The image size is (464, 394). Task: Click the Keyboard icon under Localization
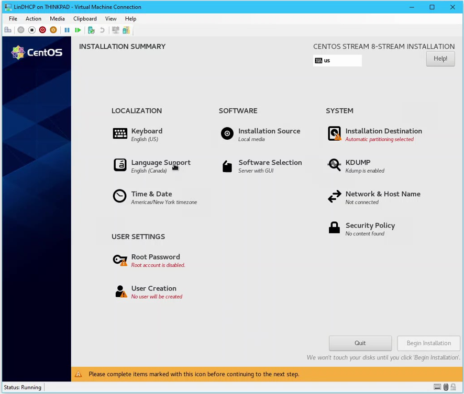120,133
